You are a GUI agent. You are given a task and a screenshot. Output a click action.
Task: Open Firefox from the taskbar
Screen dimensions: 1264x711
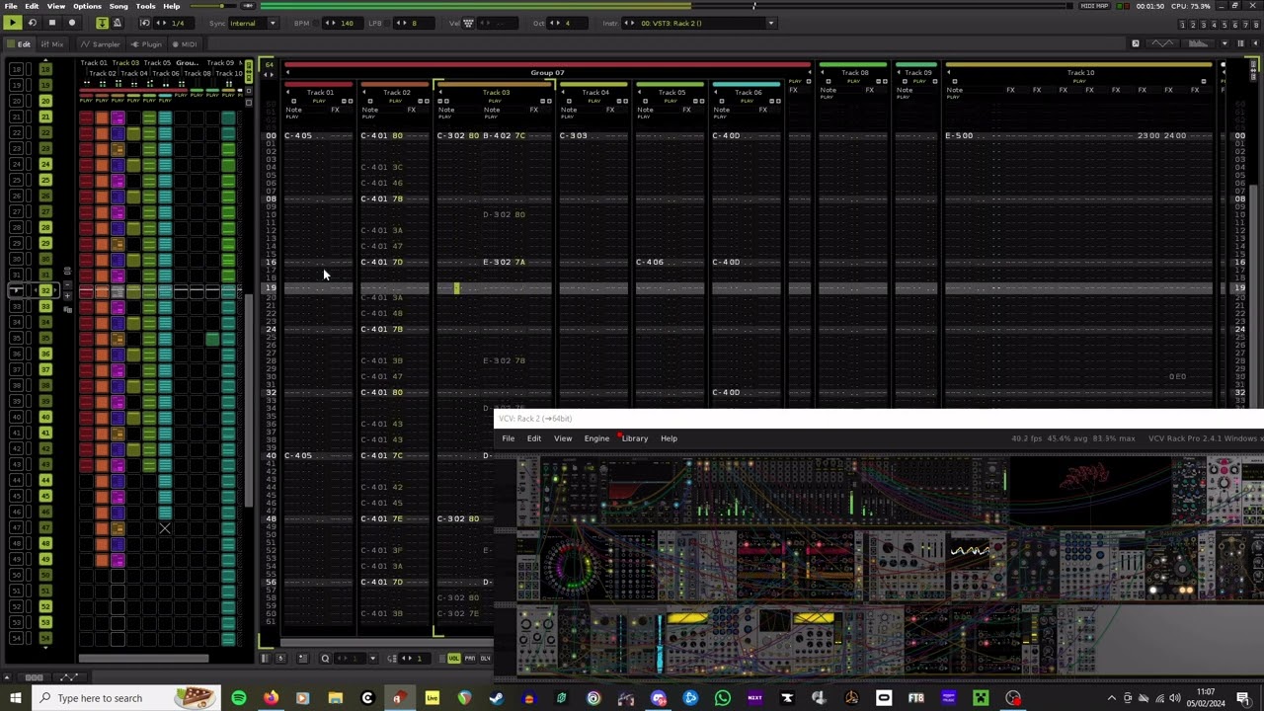click(271, 698)
